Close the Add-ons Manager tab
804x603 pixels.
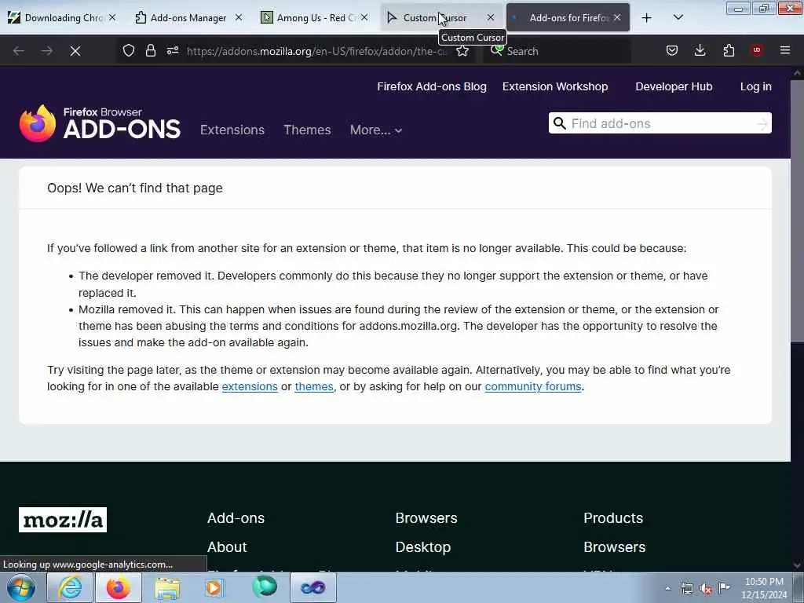(x=239, y=18)
